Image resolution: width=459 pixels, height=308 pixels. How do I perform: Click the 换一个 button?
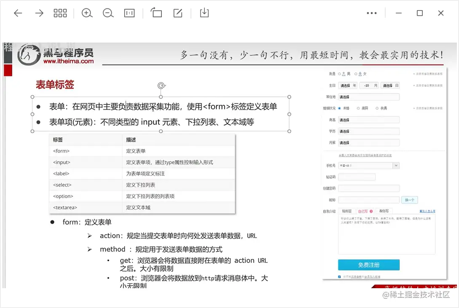[x=410, y=200]
